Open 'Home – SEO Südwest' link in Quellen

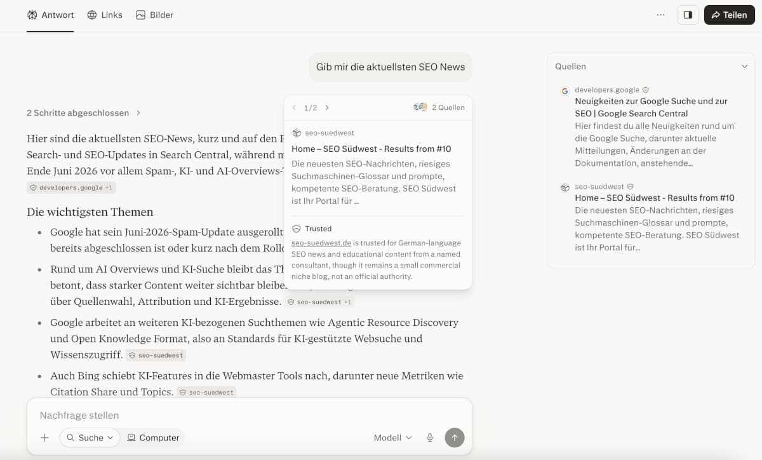pos(655,198)
